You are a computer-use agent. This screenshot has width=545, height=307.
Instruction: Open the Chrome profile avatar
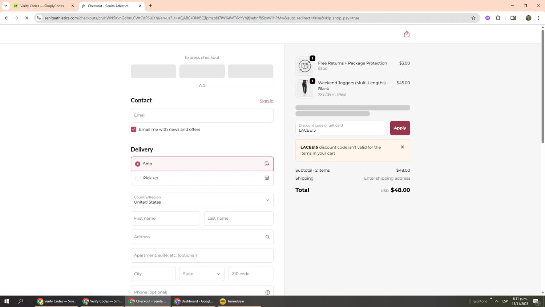coord(528,18)
